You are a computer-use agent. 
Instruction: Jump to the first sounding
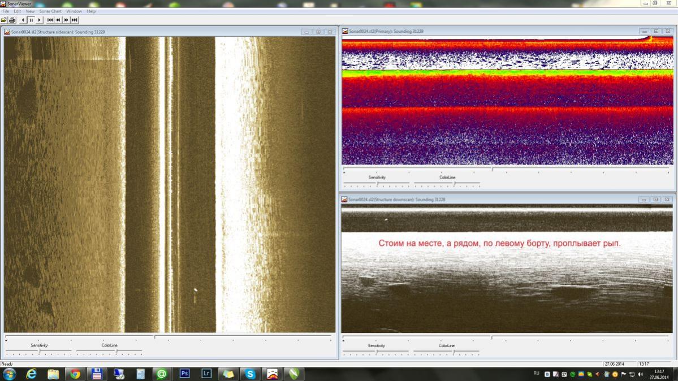50,20
